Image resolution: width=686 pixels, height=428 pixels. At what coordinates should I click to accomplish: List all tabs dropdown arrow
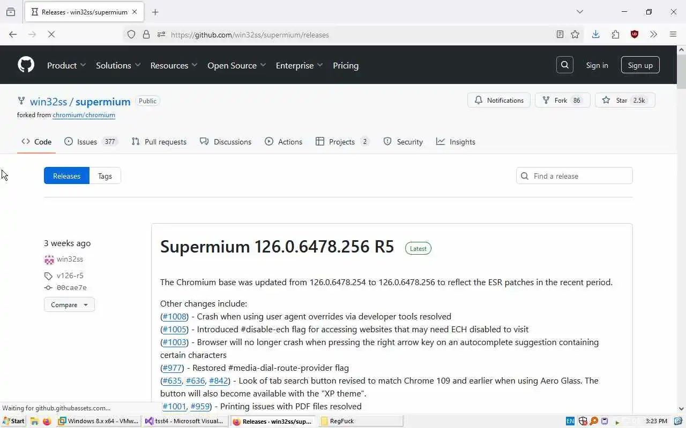580,12
